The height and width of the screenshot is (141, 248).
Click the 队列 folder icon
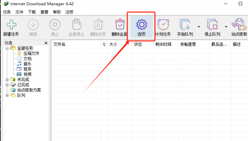pos(13,95)
